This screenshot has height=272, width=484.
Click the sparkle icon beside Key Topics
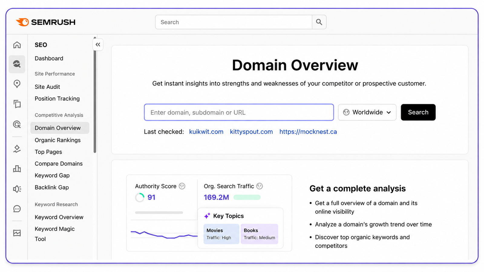pos(207,216)
